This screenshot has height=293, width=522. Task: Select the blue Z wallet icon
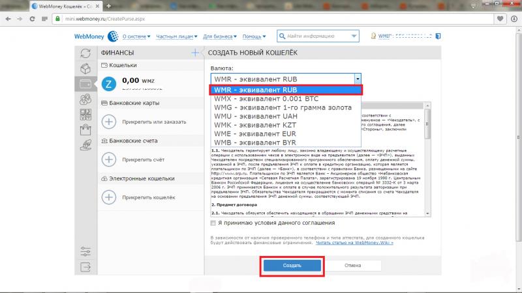(x=108, y=84)
